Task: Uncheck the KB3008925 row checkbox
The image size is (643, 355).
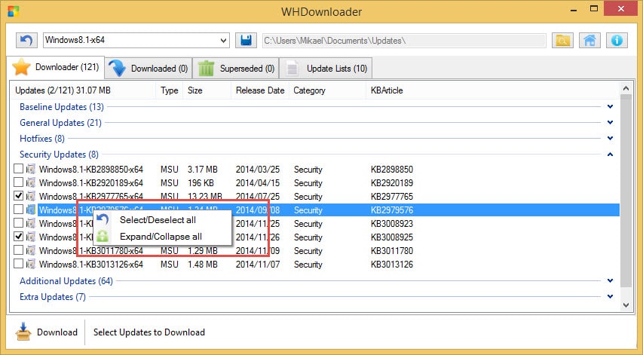Action: click(18, 237)
